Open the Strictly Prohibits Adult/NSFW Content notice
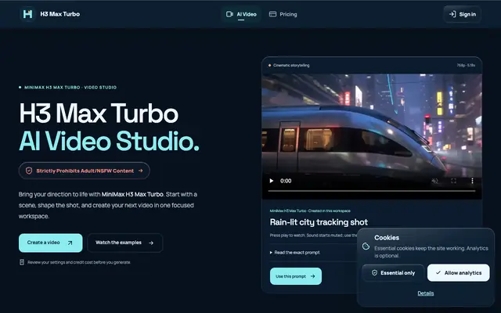This screenshot has width=501, height=313. click(85, 171)
